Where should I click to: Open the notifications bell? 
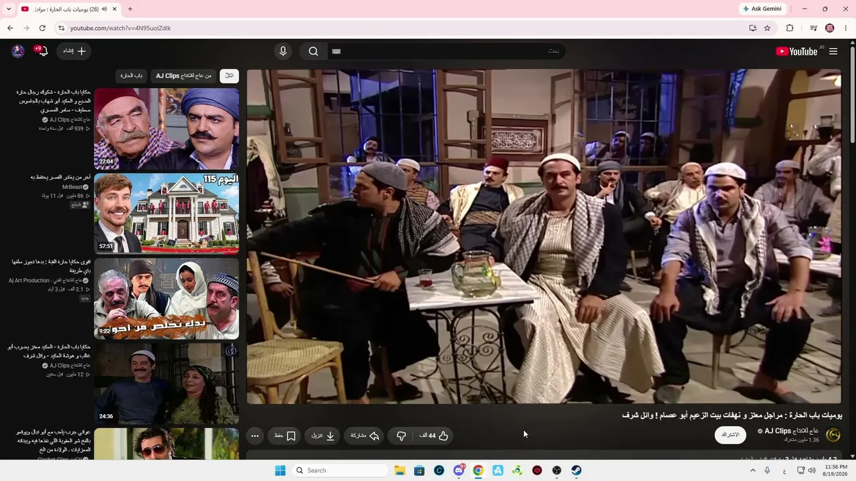pos(43,51)
